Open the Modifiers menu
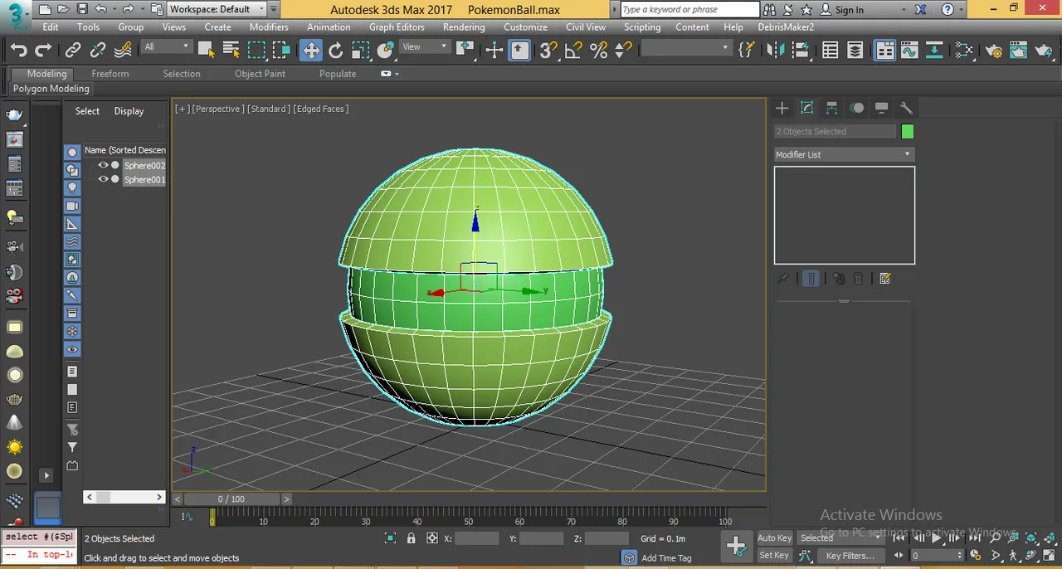Image resolution: width=1062 pixels, height=569 pixels. click(269, 27)
